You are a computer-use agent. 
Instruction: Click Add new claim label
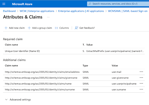pos(17,28)
